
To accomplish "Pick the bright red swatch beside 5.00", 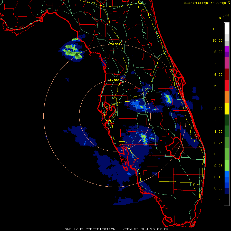I will (x=227, y=86).
